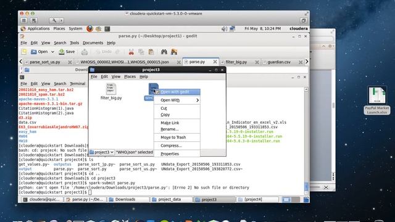Expand the Open With submenu
The width and height of the screenshot is (395, 222).
click(x=177, y=100)
